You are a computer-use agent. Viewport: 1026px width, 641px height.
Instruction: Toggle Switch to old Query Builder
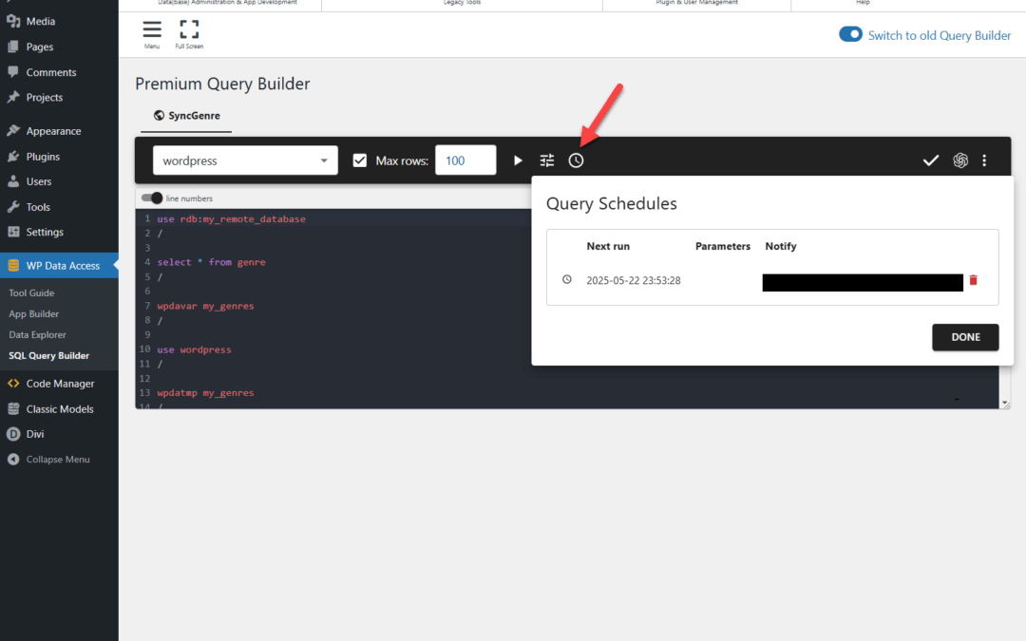(x=849, y=35)
